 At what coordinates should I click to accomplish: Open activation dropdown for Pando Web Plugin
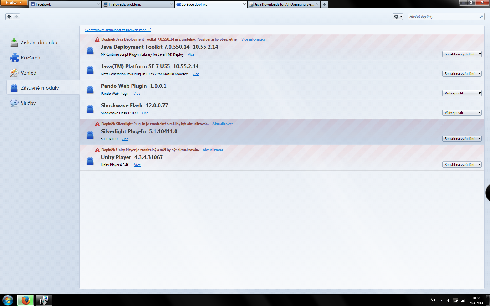pos(462,93)
